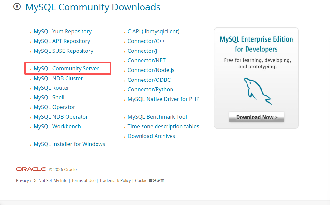
Task: Open the MySQL SUSE Repository link
Action: click(x=63, y=51)
